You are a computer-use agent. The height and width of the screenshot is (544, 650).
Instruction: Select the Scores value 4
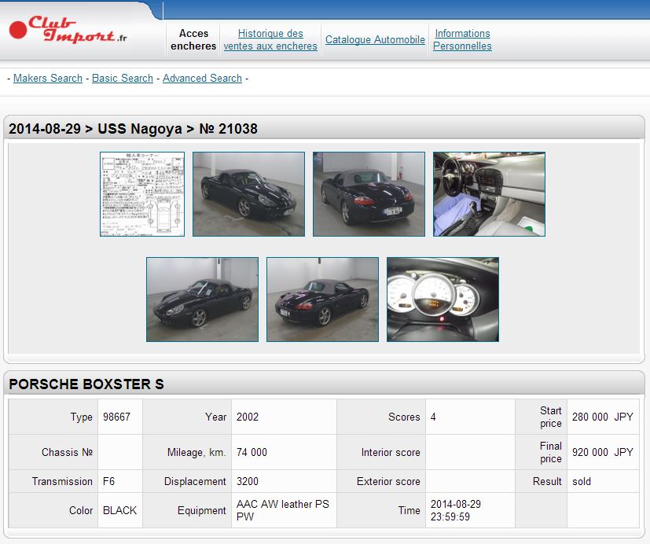tap(433, 417)
